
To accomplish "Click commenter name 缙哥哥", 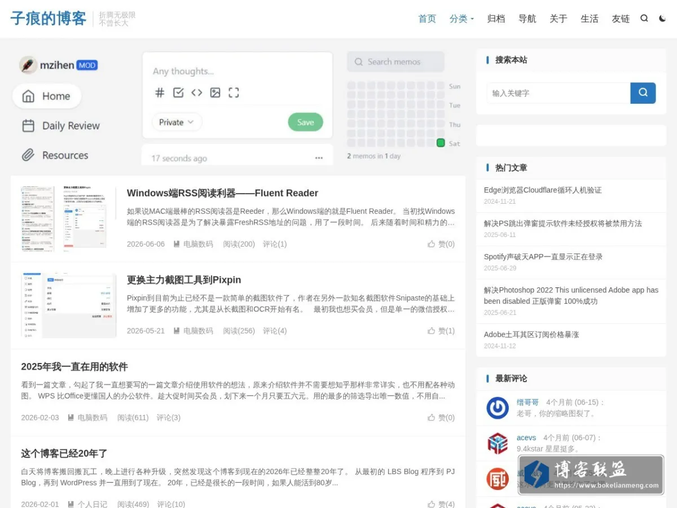I will coord(528,402).
